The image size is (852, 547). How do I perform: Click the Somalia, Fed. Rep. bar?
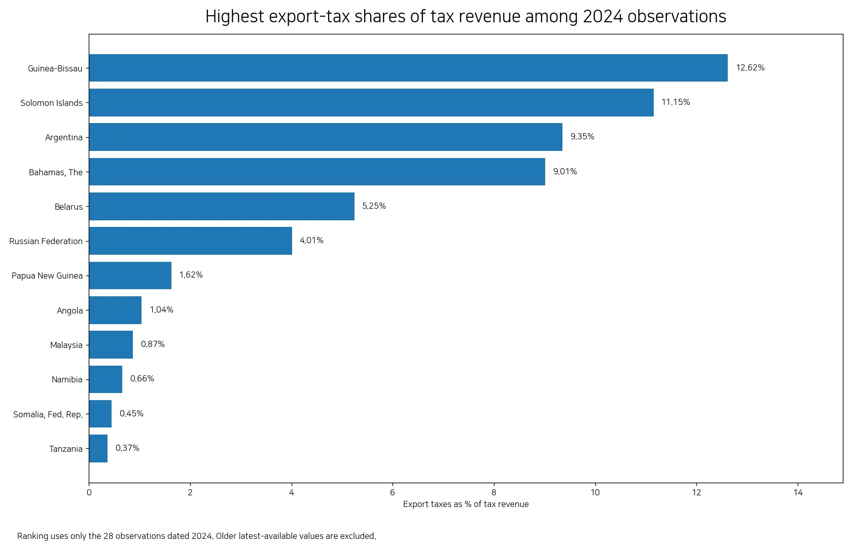coord(100,414)
